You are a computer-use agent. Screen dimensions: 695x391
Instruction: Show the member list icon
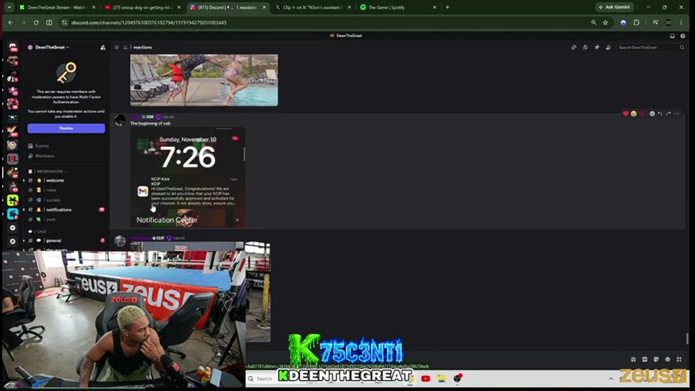point(608,47)
